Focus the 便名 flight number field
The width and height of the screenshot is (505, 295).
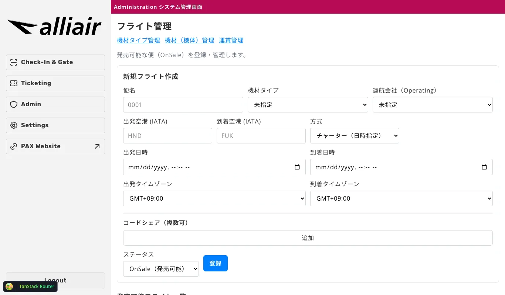(x=183, y=105)
